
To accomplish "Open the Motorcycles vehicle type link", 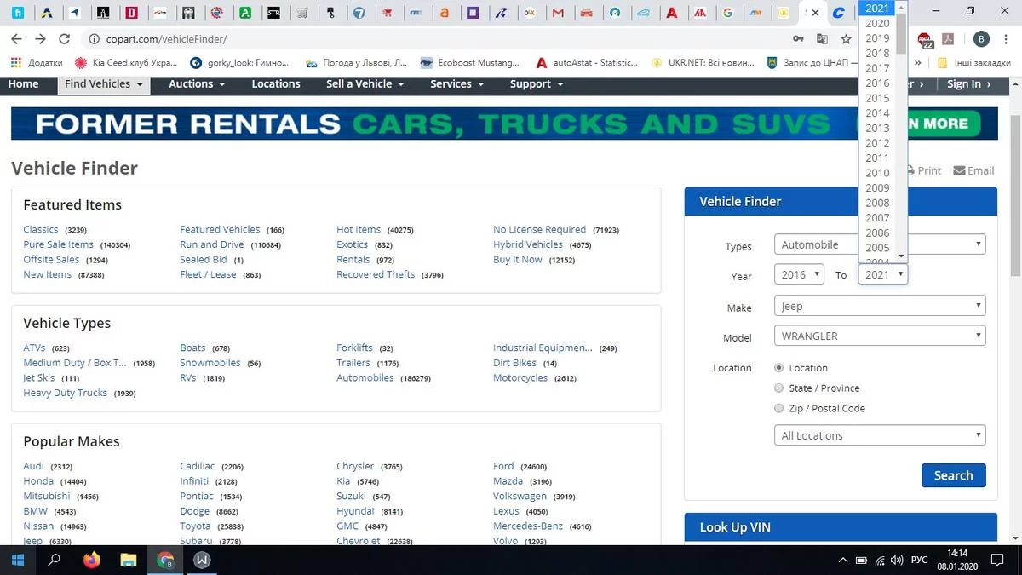I will 520,377.
